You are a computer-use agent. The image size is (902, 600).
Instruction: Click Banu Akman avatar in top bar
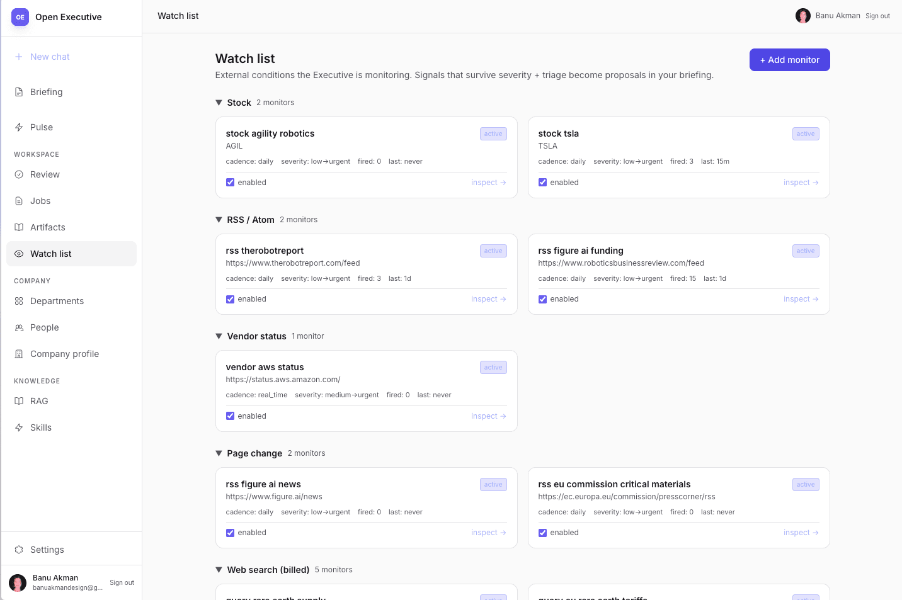pyautogui.click(x=803, y=16)
